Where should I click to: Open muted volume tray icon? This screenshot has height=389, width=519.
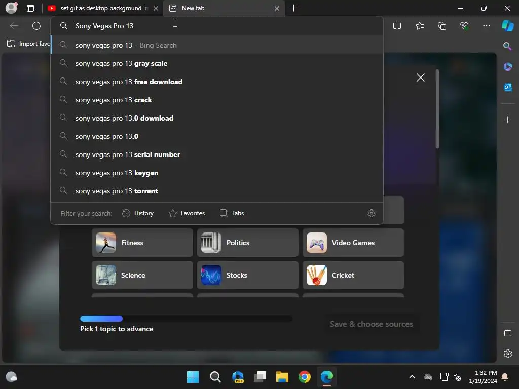457,377
